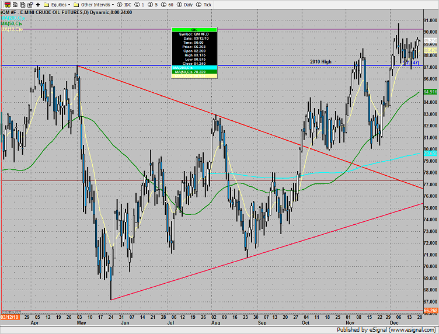Click the yellow MA(10,C) row in data window
439x334 pixels.
coord(194,76)
